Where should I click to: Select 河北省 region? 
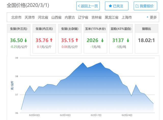[x=43, y=17]
